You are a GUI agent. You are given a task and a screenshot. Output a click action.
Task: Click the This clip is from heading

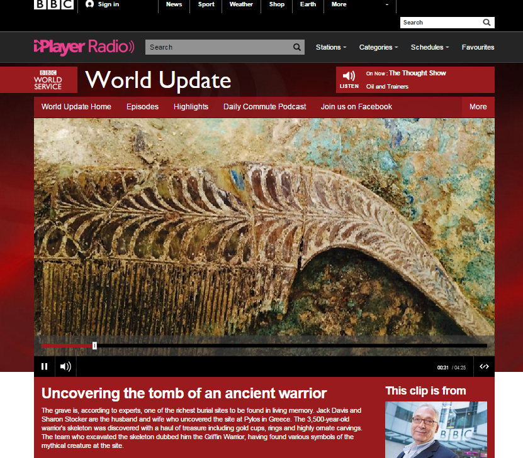[x=425, y=391]
